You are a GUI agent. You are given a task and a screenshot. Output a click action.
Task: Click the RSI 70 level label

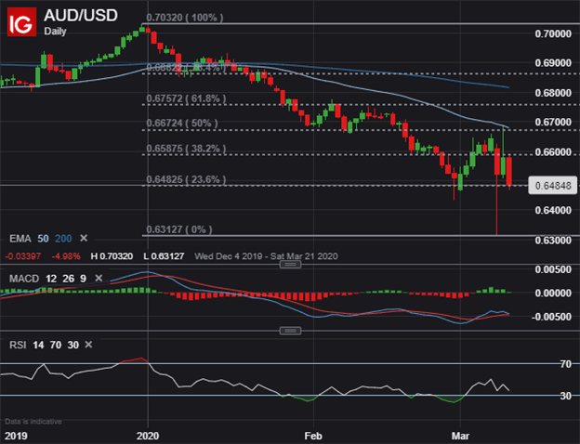(x=565, y=364)
